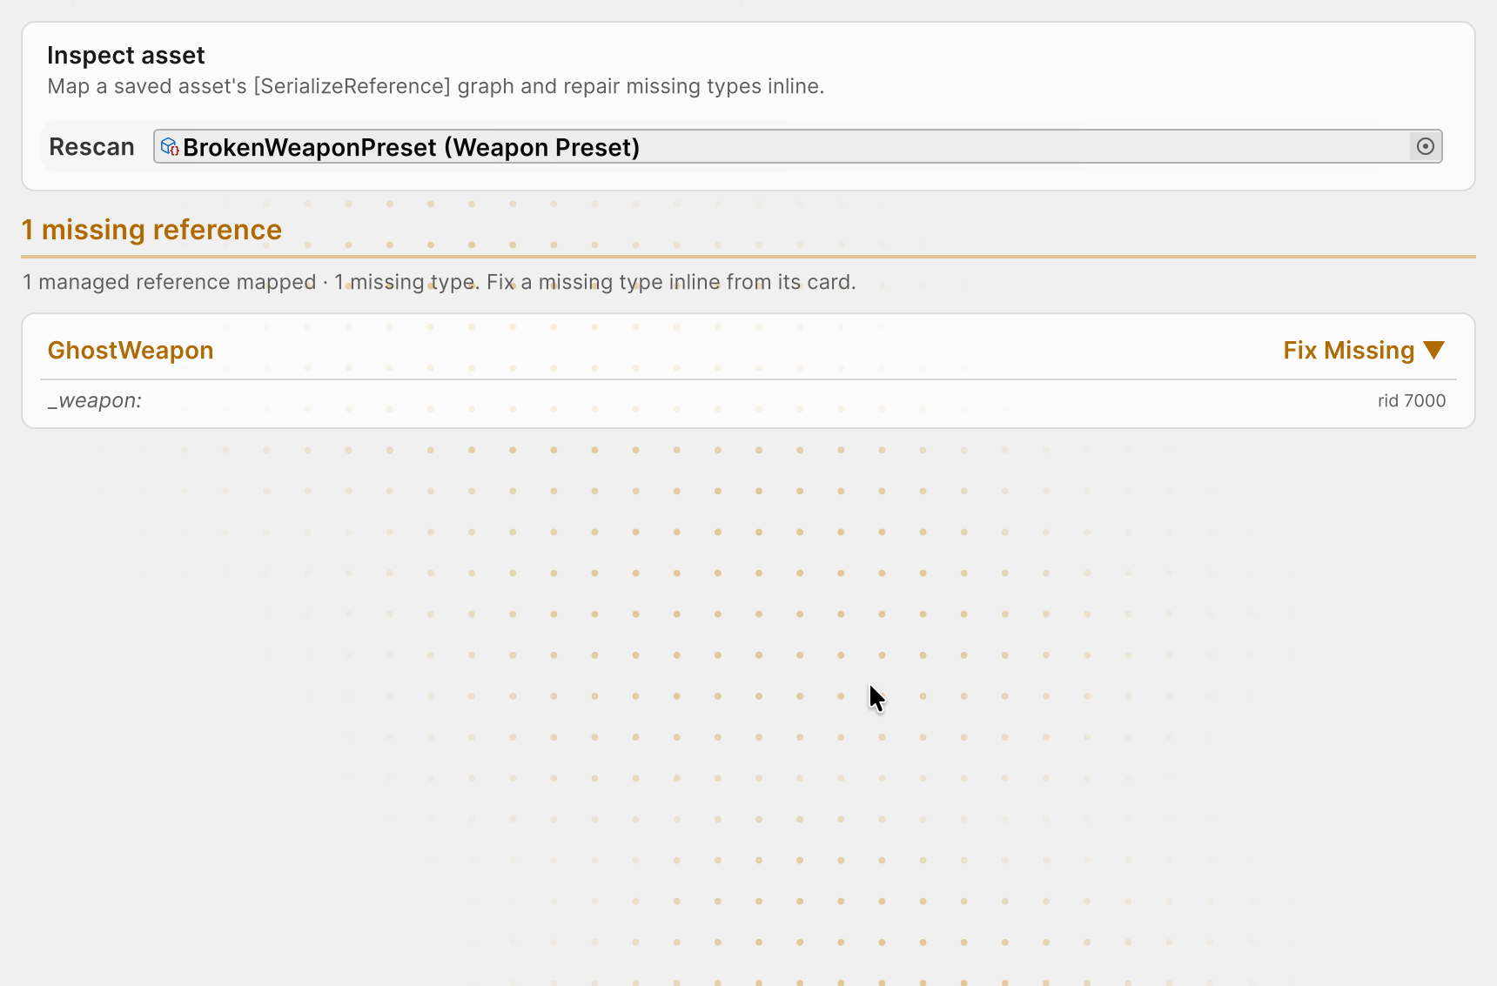Click the Rescan button

92,146
